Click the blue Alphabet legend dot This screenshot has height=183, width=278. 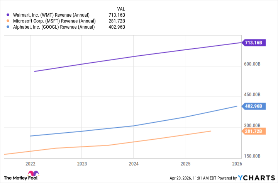click(8, 27)
